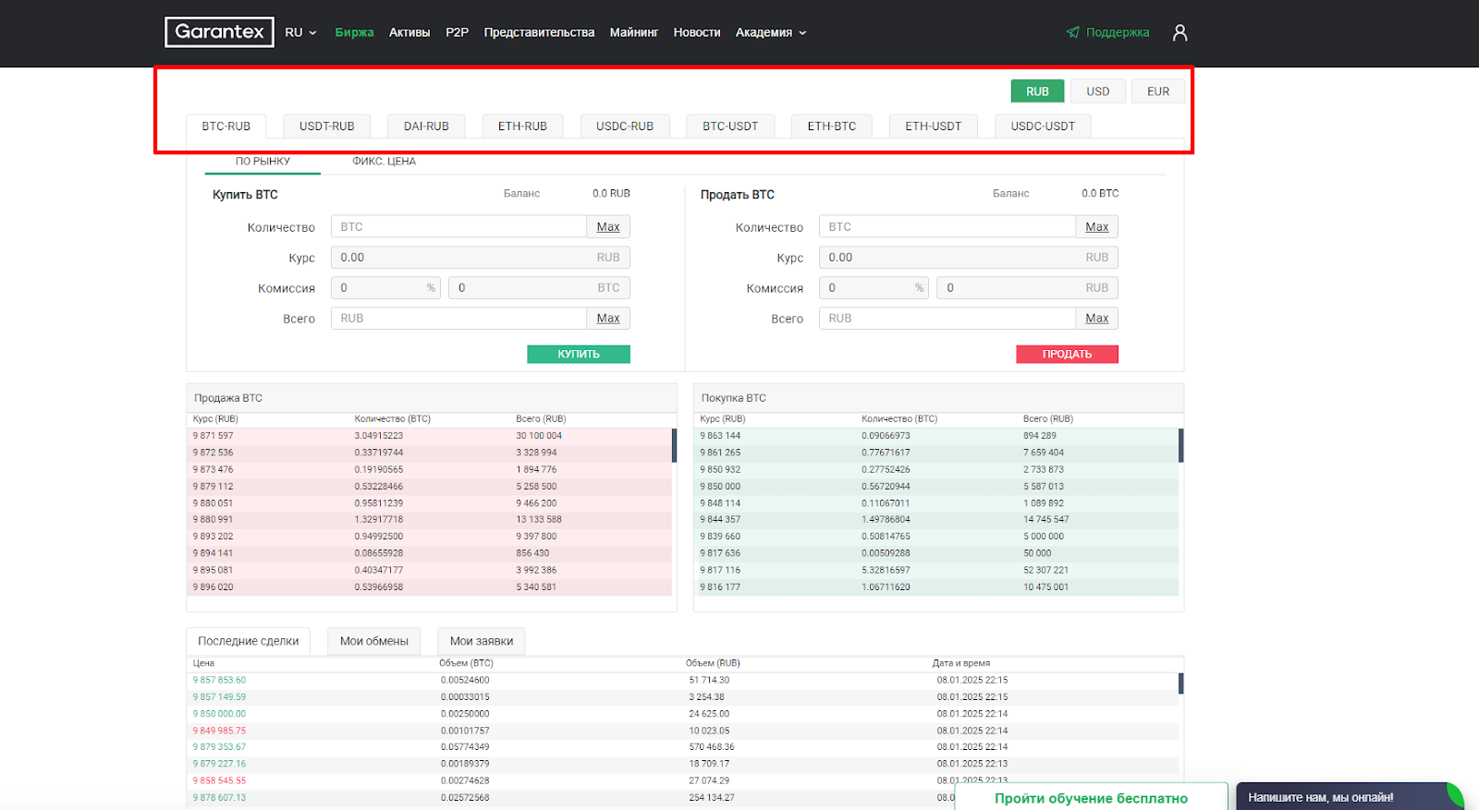Open Представительства page

coord(539,32)
